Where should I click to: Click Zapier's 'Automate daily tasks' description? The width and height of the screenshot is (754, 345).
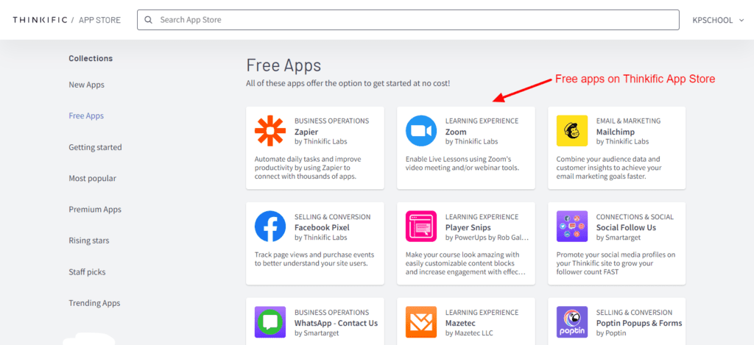(308, 167)
